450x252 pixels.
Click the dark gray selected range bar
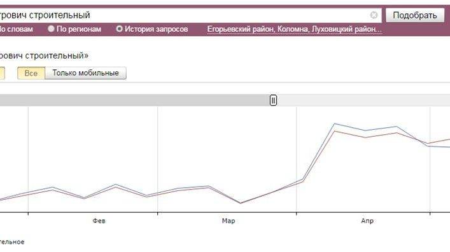click(x=135, y=100)
